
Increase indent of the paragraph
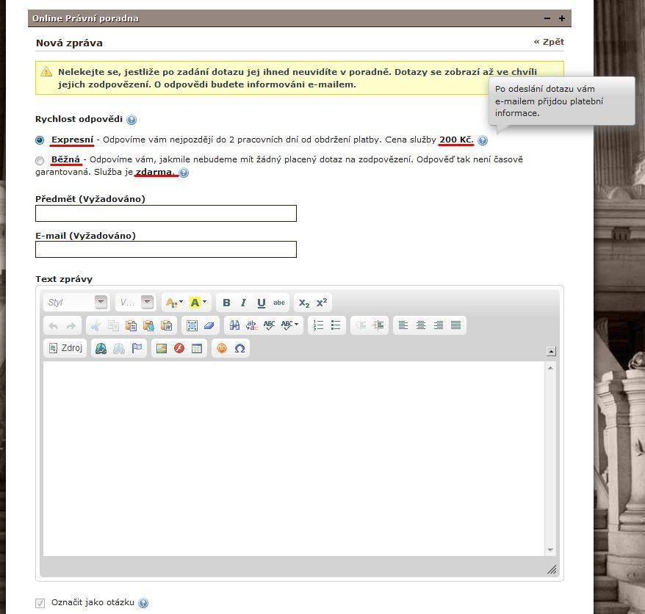(378, 325)
